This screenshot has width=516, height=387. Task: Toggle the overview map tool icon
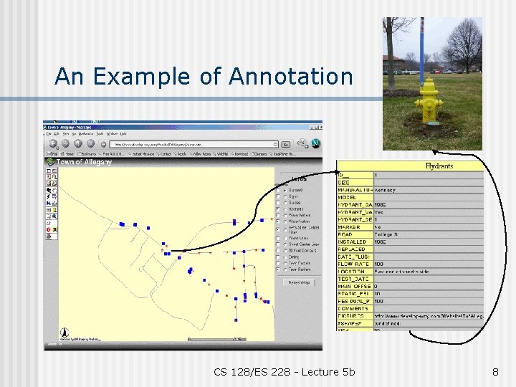54,171
